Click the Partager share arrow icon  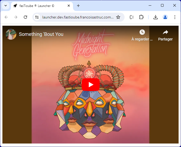pyautogui.click(x=165, y=32)
